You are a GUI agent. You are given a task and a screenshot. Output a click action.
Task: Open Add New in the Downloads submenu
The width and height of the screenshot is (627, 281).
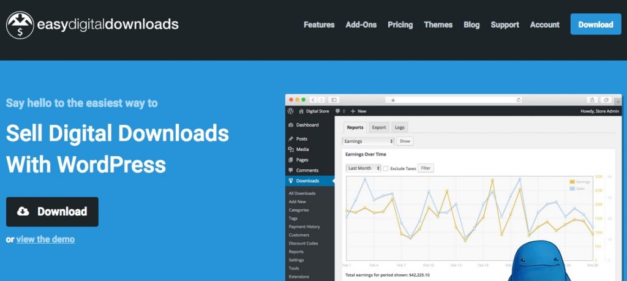click(297, 202)
